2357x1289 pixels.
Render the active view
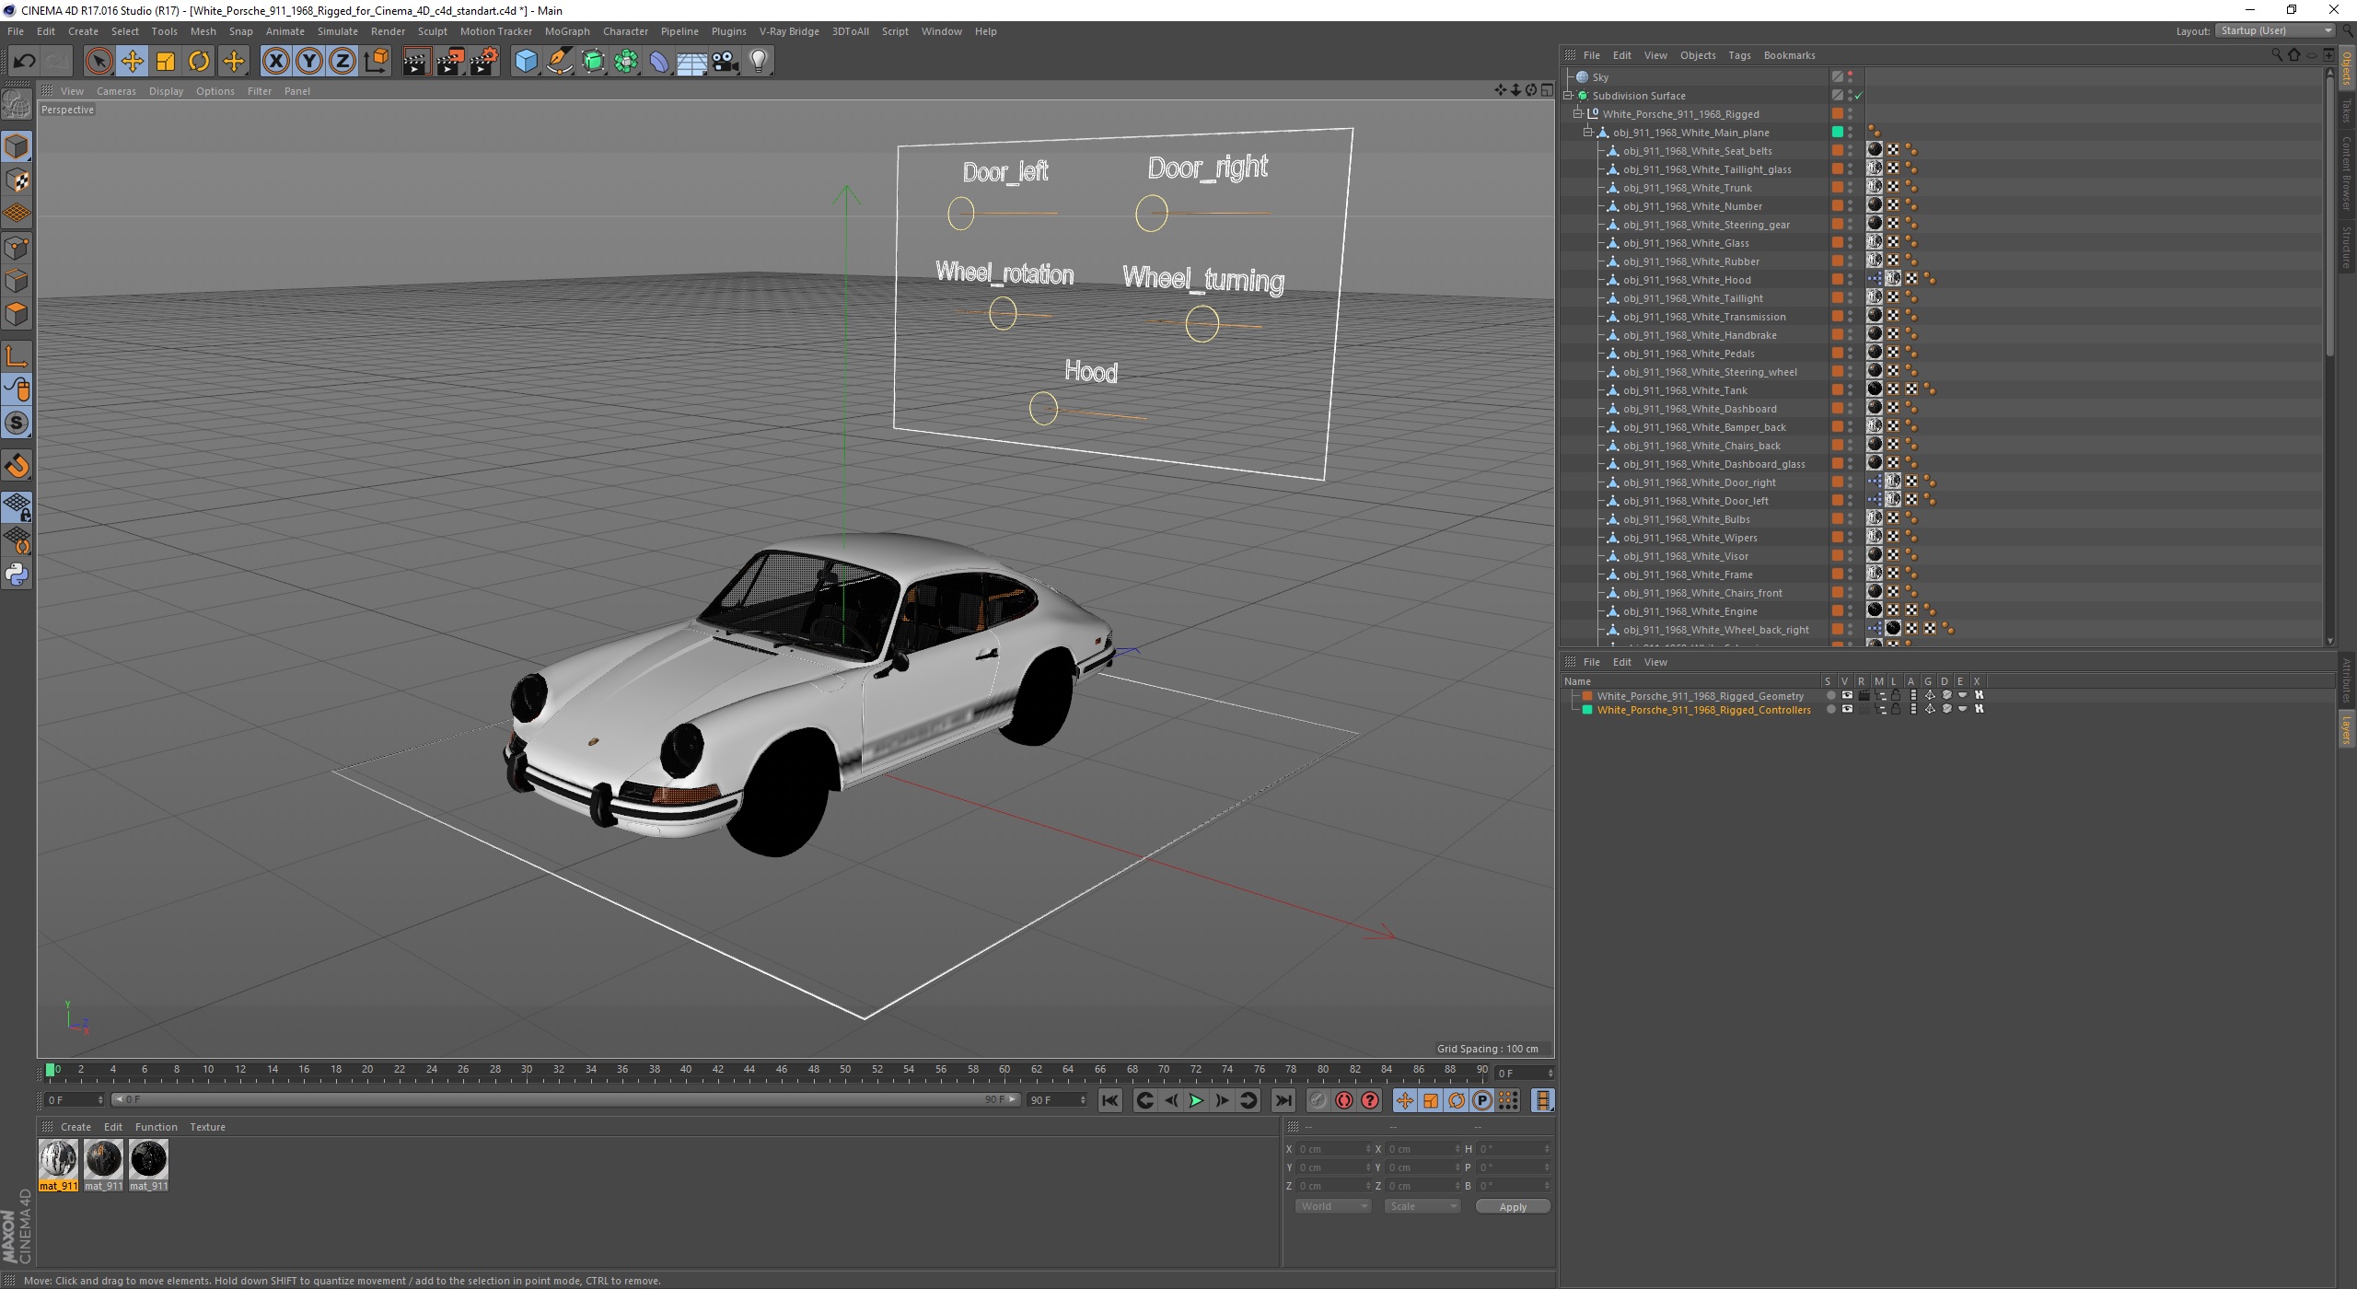click(x=416, y=62)
